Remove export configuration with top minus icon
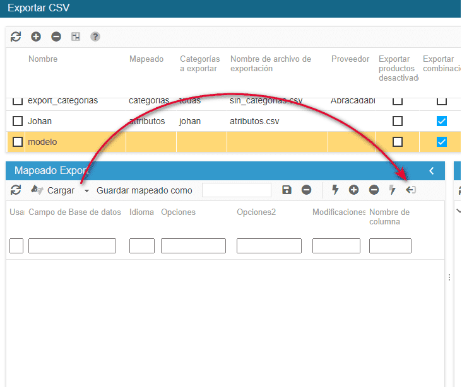The image size is (462, 387). click(x=56, y=37)
